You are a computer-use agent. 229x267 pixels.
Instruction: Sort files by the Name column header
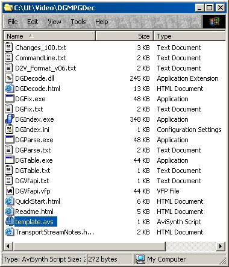click(x=49, y=36)
